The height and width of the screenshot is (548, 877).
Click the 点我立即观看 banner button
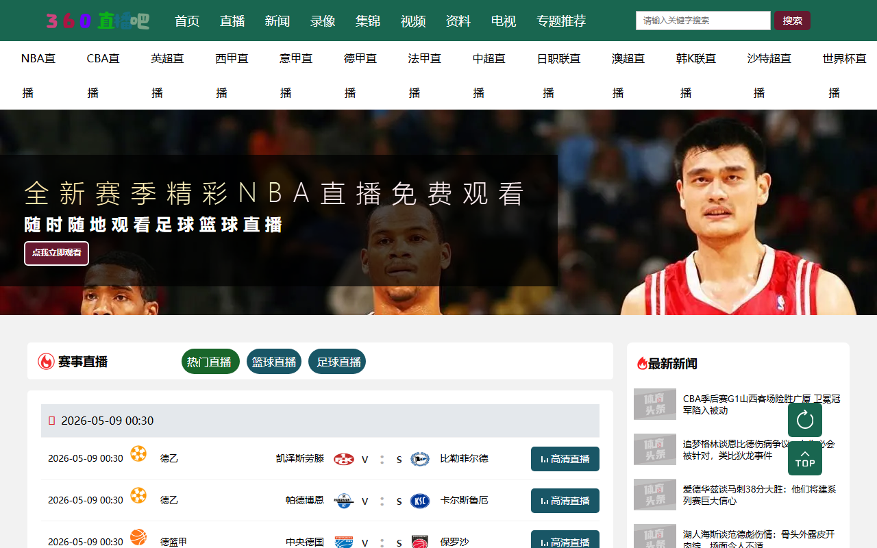coord(56,253)
